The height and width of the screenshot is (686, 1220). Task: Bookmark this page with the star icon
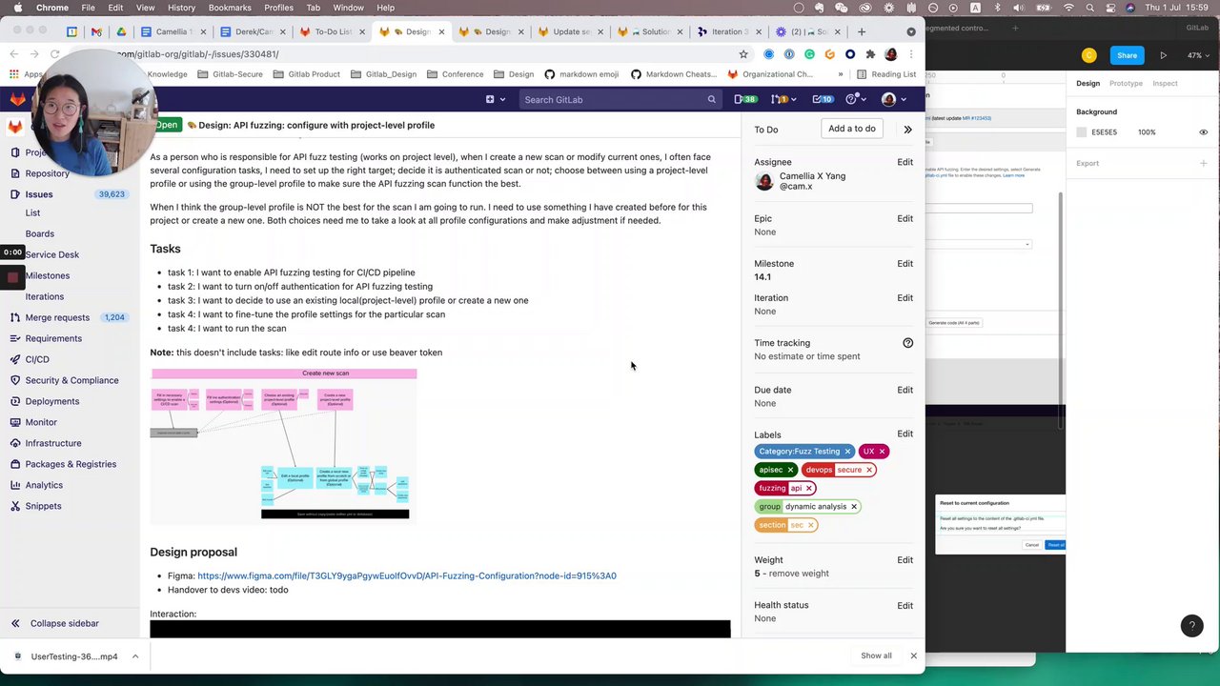[743, 54]
